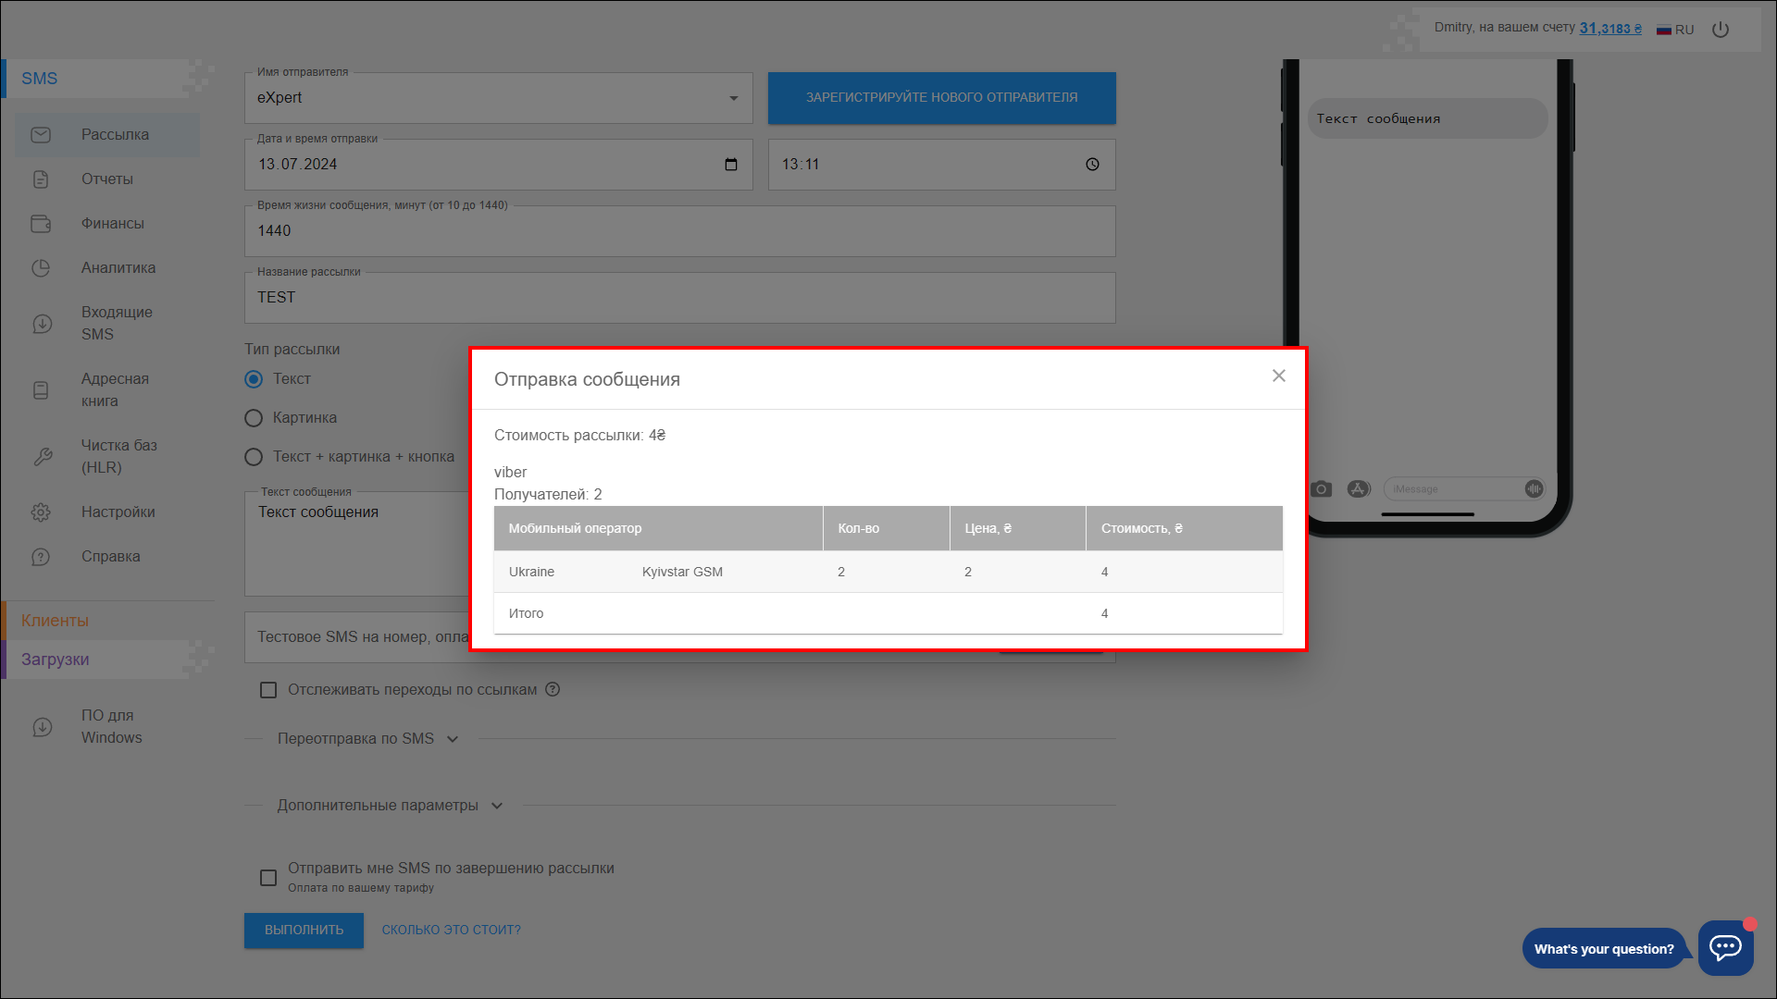Click the help icon near link tracking
Image resolution: width=1777 pixels, height=999 pixels.
[x=553, y=689]
